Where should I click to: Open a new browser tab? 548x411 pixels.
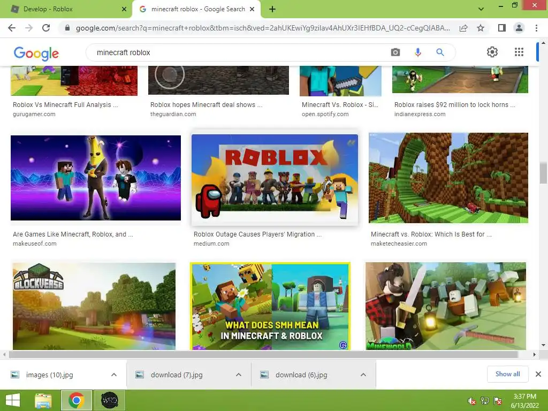(x=272, y=9)
